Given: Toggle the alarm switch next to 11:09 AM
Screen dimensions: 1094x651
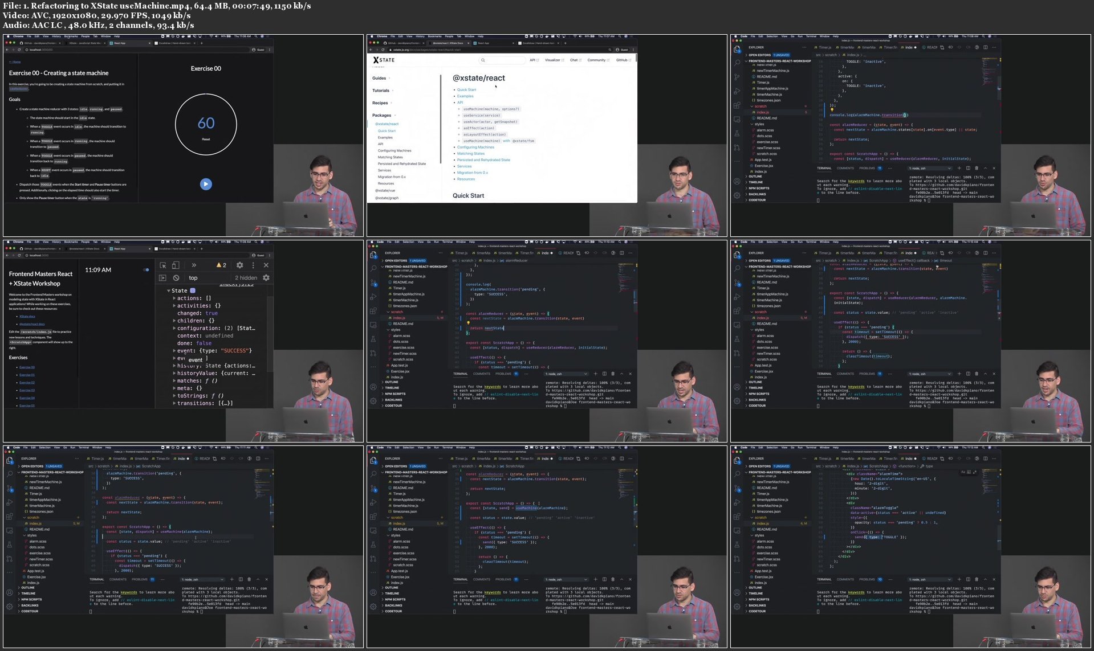Looking at the screenshot, I should pyautogui.click(x=146, y=270).
